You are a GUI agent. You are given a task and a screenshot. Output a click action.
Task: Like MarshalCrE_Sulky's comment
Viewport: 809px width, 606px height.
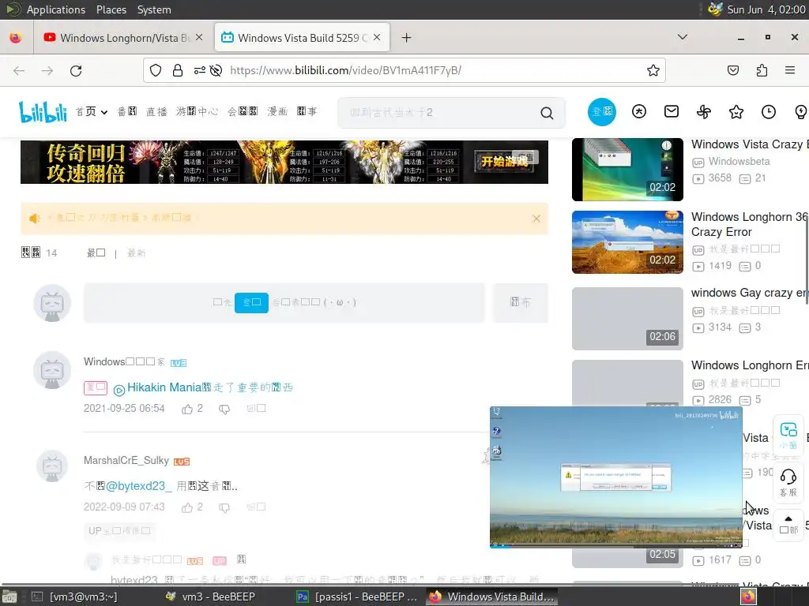pos(186,507)
